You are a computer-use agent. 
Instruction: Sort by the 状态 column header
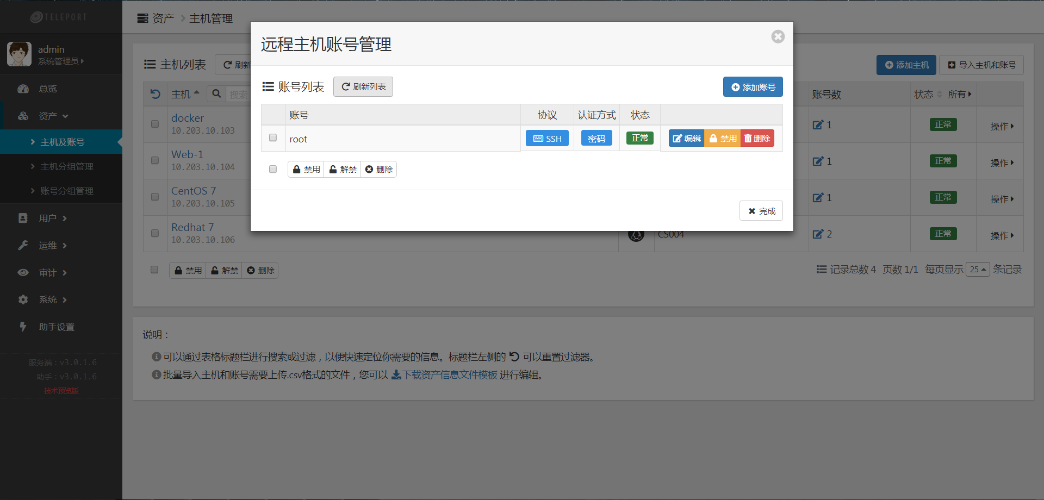point(928,94)
